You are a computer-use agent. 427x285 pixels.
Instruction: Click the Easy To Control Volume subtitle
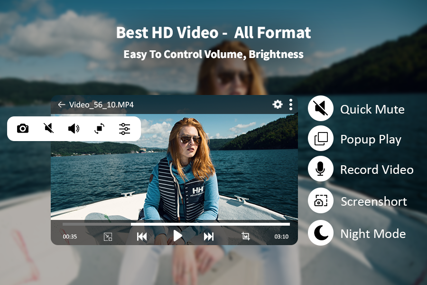(x=213, y=54)
